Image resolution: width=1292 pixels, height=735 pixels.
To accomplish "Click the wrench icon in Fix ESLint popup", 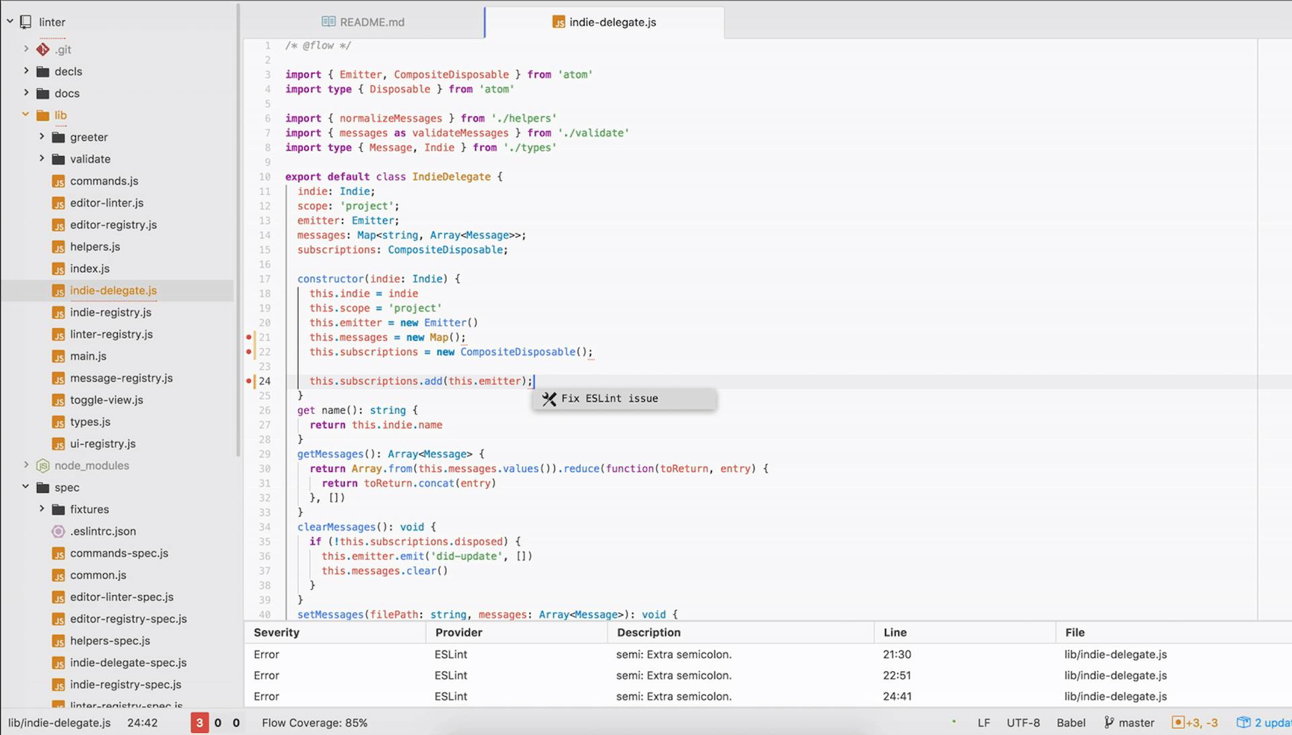I will (549, 399).
